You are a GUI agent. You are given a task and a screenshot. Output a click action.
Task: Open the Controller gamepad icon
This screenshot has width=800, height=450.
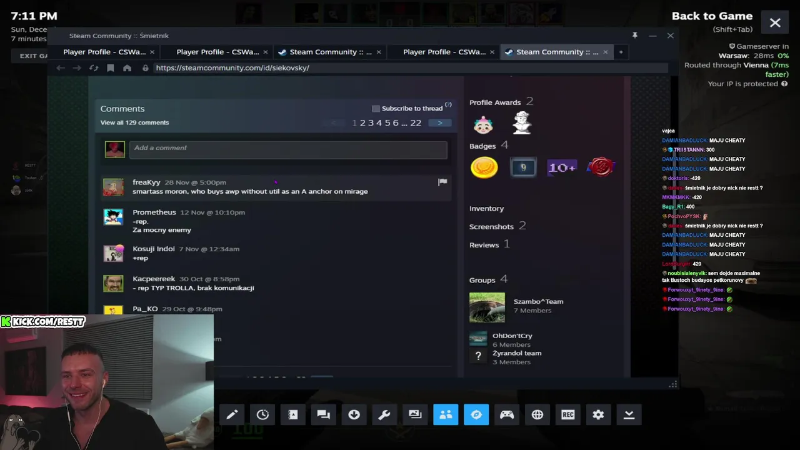tap(507, 414)
